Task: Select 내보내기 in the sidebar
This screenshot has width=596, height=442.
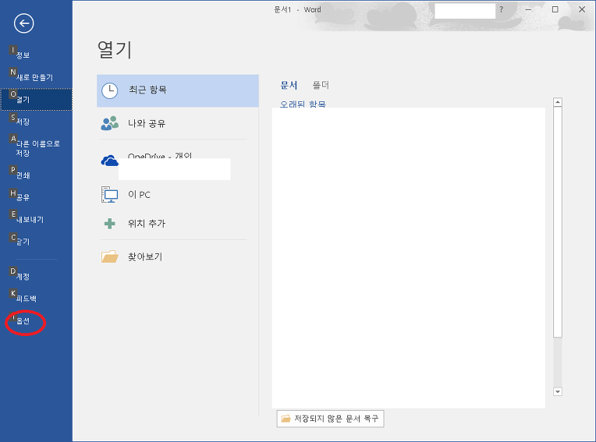Action: coord(30,219)
